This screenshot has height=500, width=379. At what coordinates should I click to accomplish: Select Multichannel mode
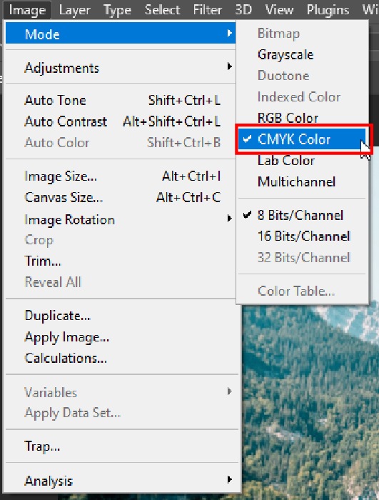(302, 181)
